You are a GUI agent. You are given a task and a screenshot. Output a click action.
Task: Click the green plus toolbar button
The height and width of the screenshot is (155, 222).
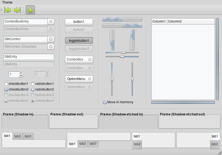[30, 10]
